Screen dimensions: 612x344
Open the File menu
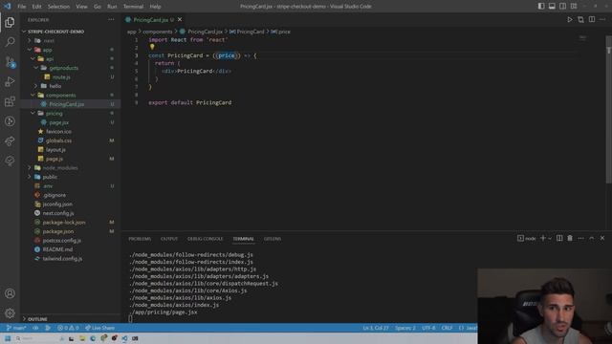pos(22,7)
